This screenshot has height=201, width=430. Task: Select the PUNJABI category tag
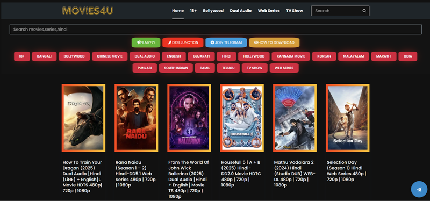pyautogui.click(x=145, y=68)
